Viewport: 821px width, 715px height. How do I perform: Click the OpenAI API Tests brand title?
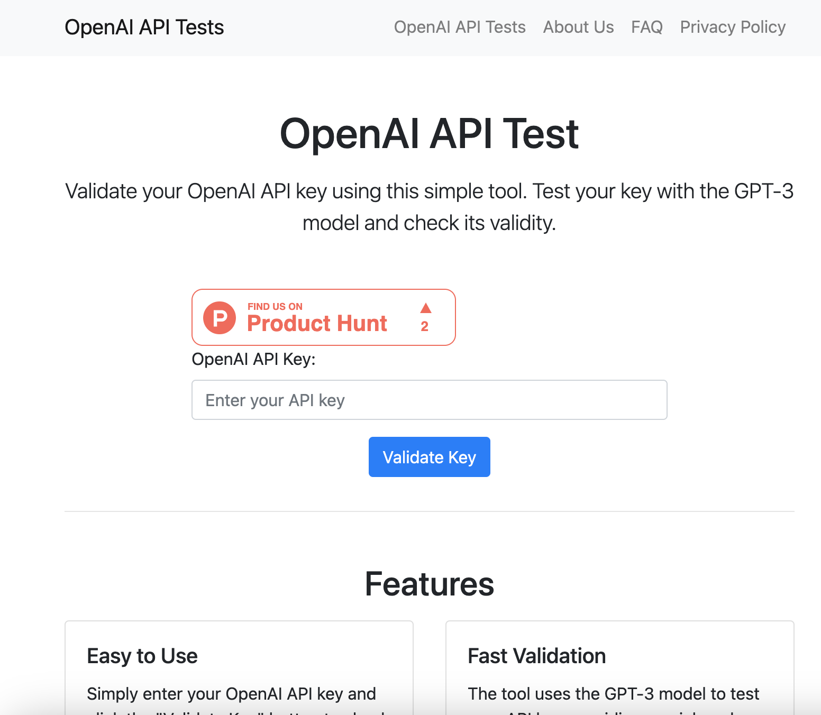144,27
